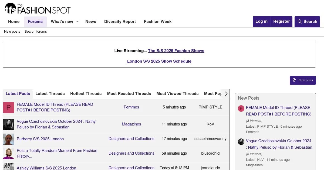
Task: Click the 17 minutes ago timestamp
Action: tap(174, 139)
